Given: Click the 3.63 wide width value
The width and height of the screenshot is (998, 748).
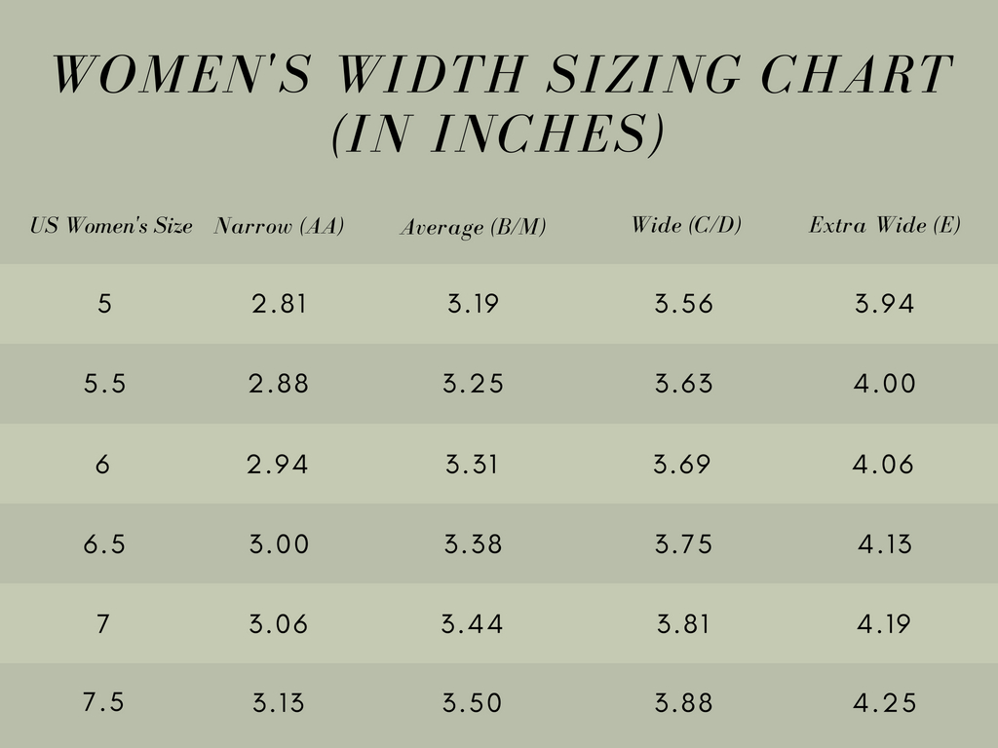Looking at the screenshot, I should (x=683, y=384).
